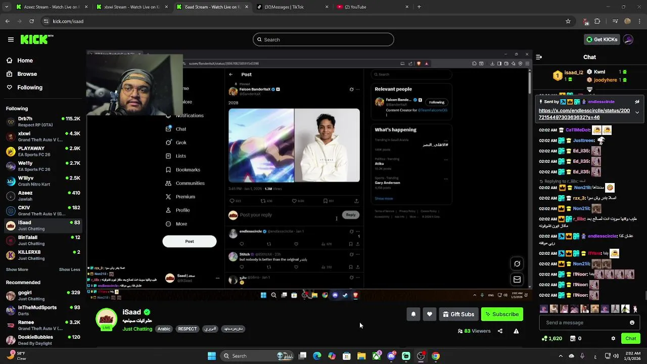Click the share stream icon

pyautogui.click(x=500, y=331)
